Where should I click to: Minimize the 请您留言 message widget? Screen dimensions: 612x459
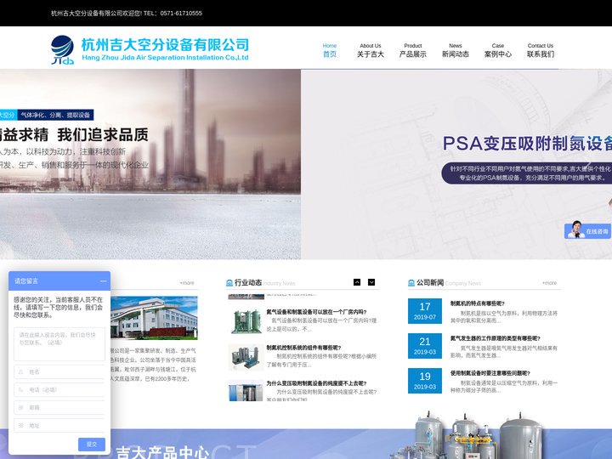pyautogui.click(x=103, y=281)
